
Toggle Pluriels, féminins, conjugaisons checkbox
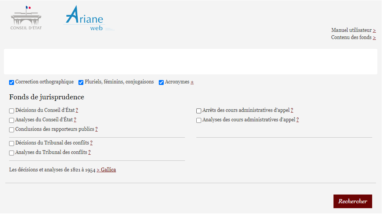pos(81,82)
